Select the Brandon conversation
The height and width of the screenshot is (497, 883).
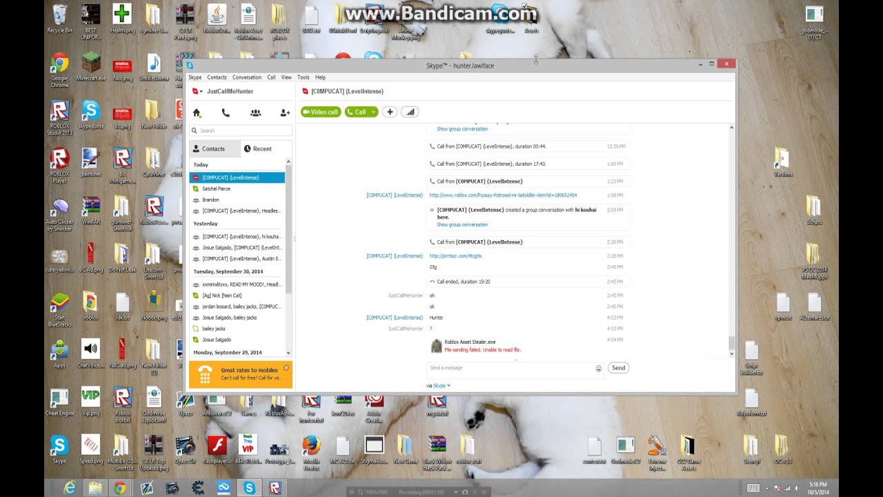coord(237,199)
